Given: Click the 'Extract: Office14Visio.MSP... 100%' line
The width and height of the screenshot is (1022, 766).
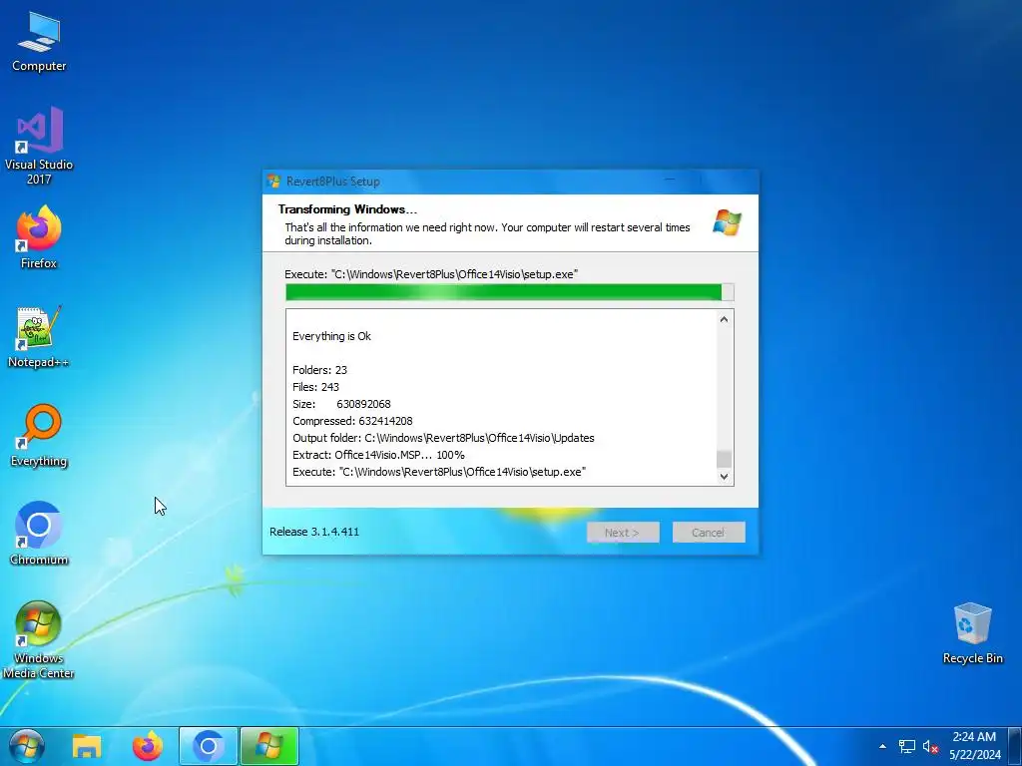Looking at the screenshot, I should click(378, 455).
